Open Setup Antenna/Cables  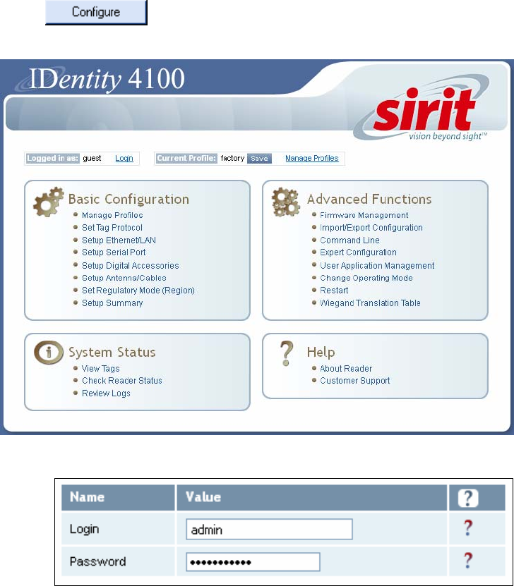[x=124, y=278]
